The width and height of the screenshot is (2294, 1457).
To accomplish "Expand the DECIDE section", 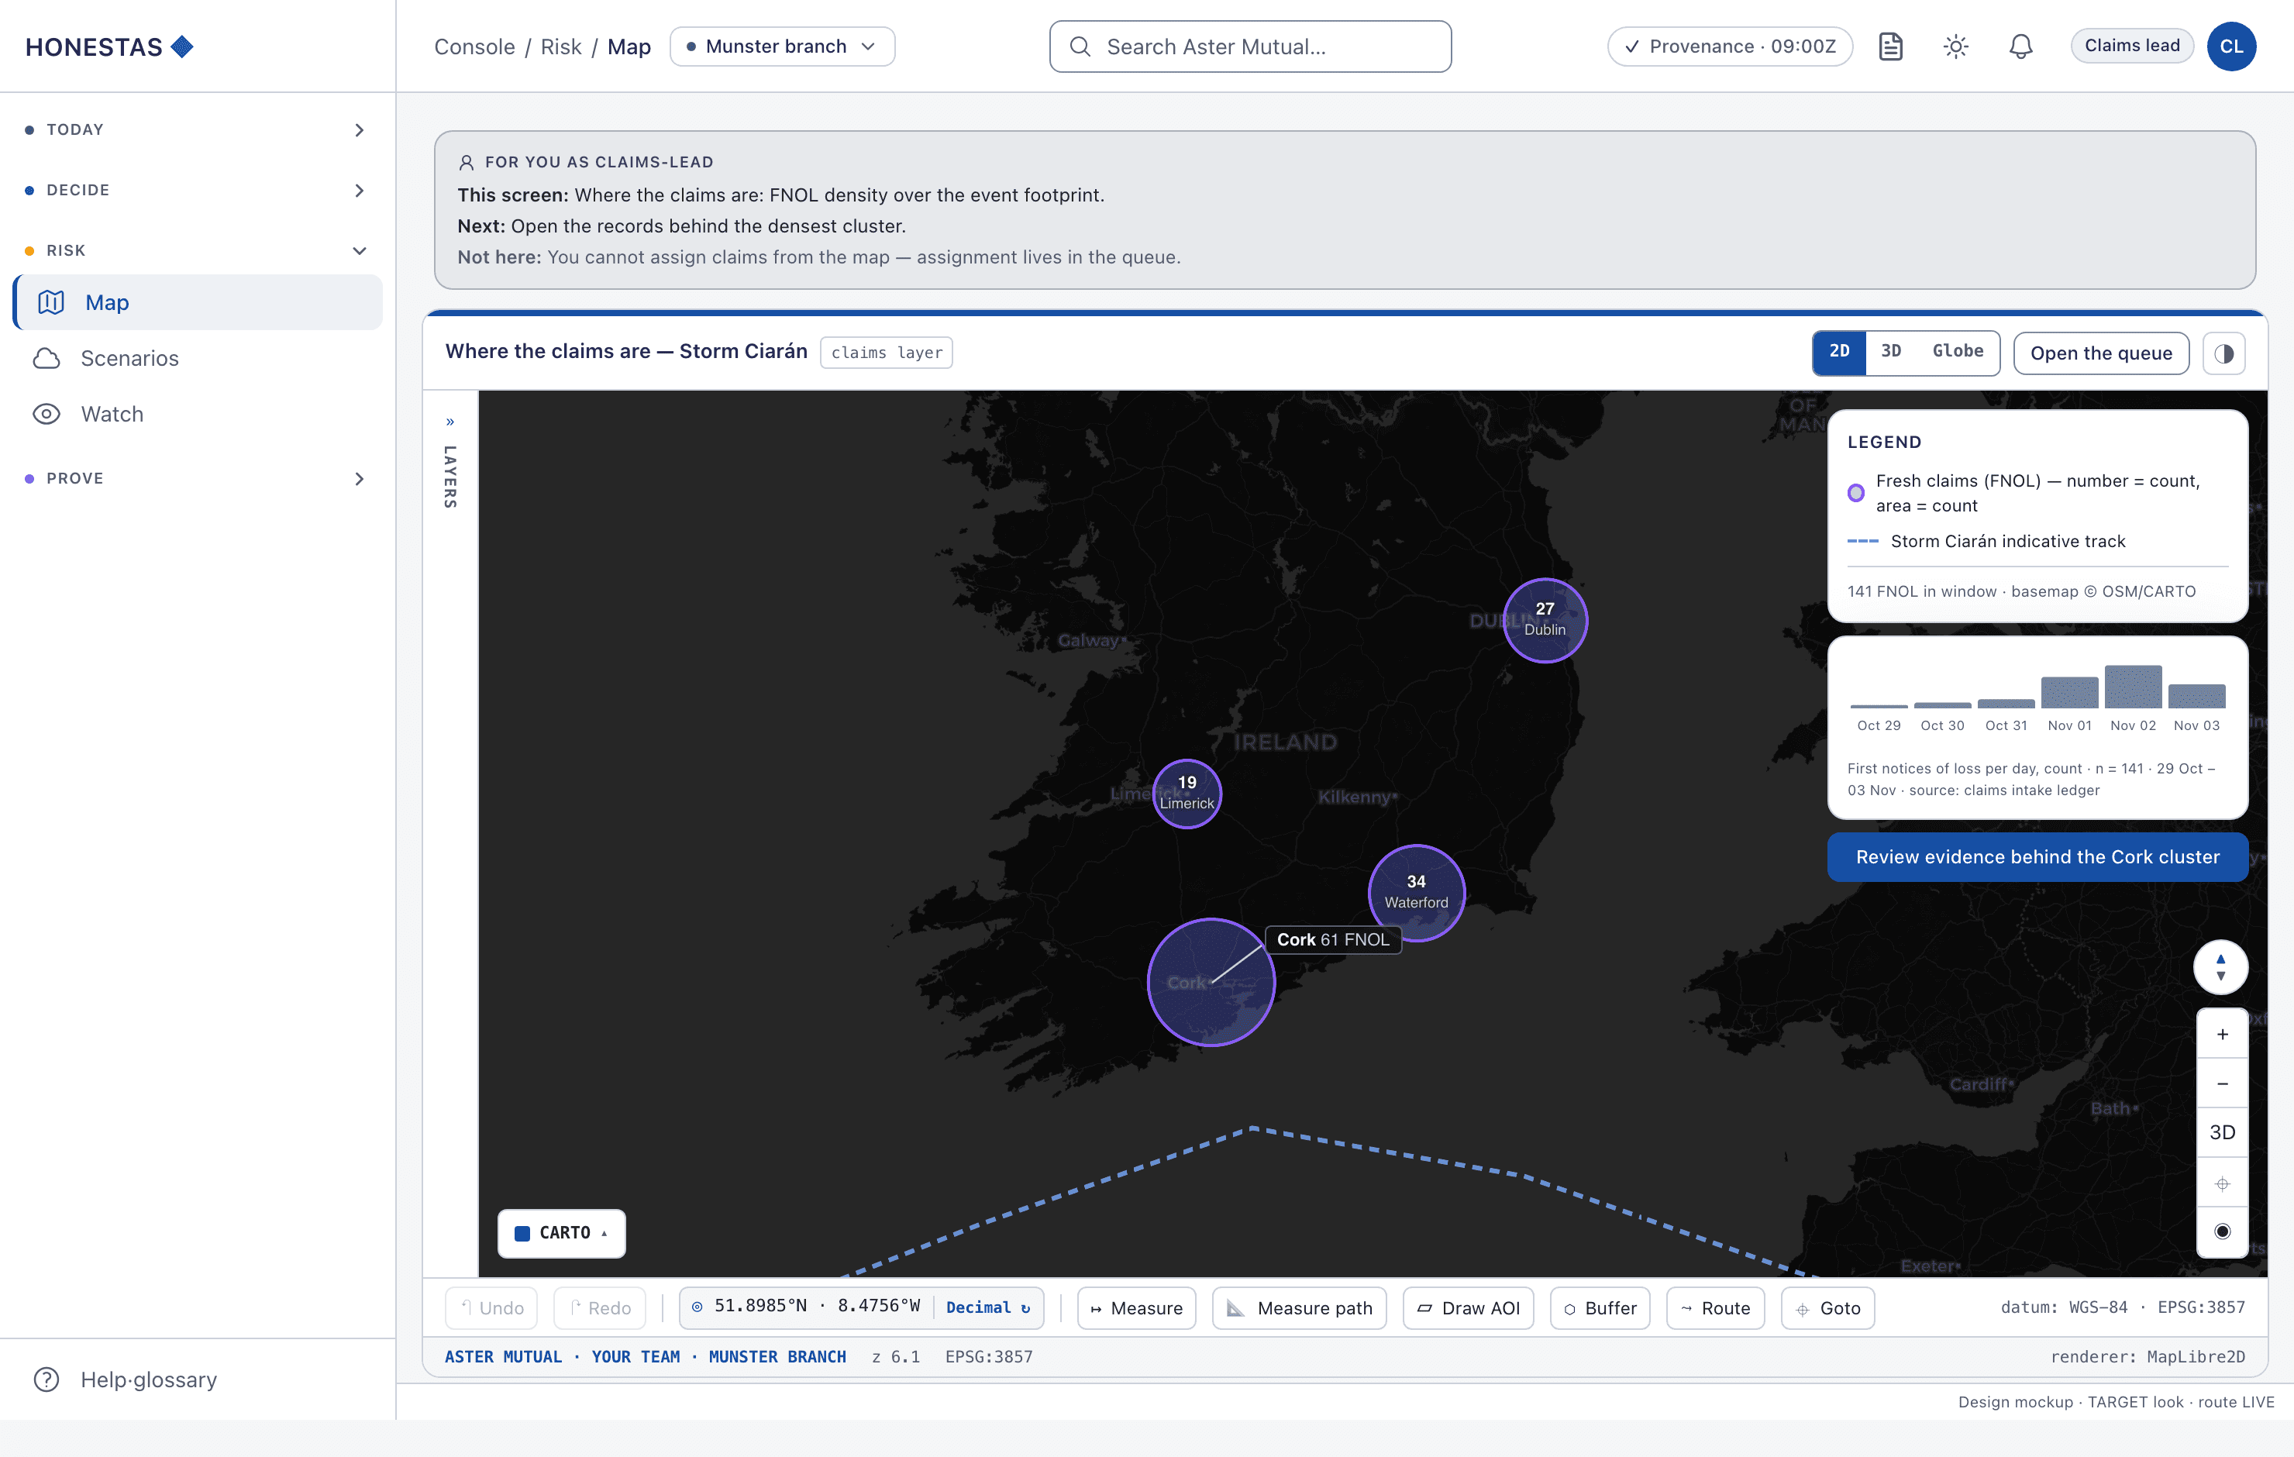I will [198, 190].
